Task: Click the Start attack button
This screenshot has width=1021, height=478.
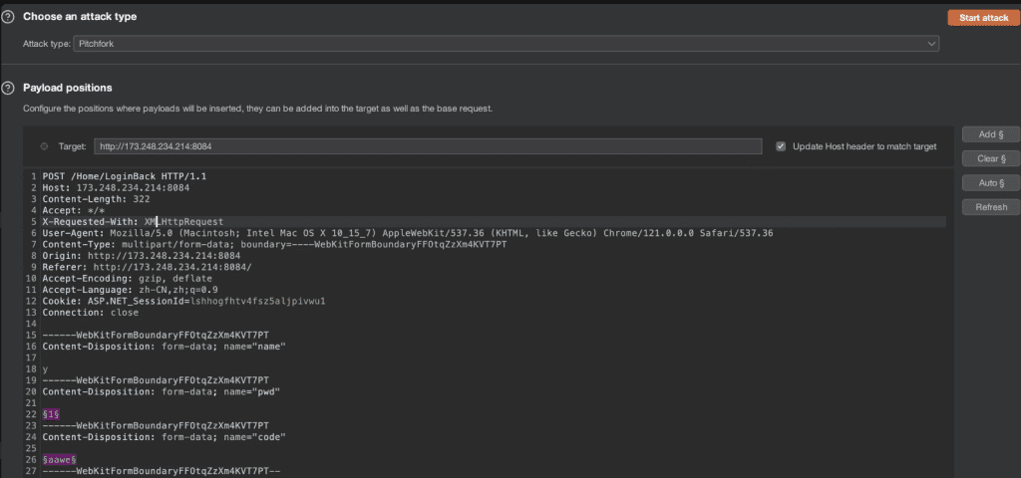Action: 983,18
